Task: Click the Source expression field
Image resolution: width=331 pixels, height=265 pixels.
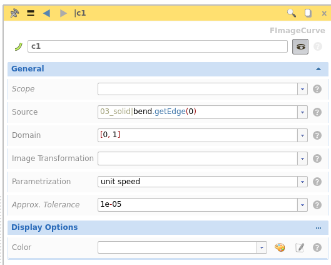Action: coord(198,112)
